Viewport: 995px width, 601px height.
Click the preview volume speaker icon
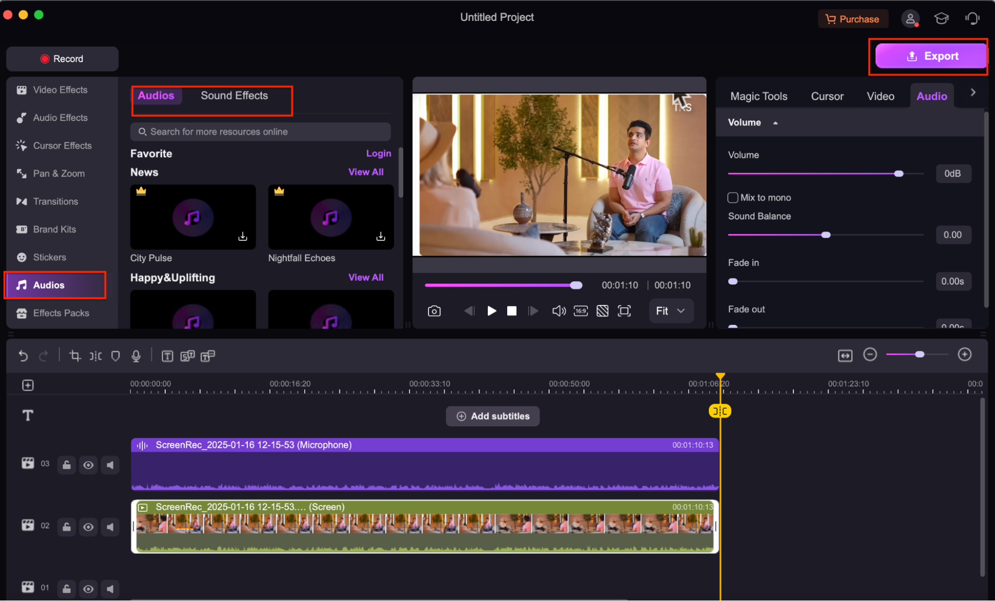click(559, 311)
